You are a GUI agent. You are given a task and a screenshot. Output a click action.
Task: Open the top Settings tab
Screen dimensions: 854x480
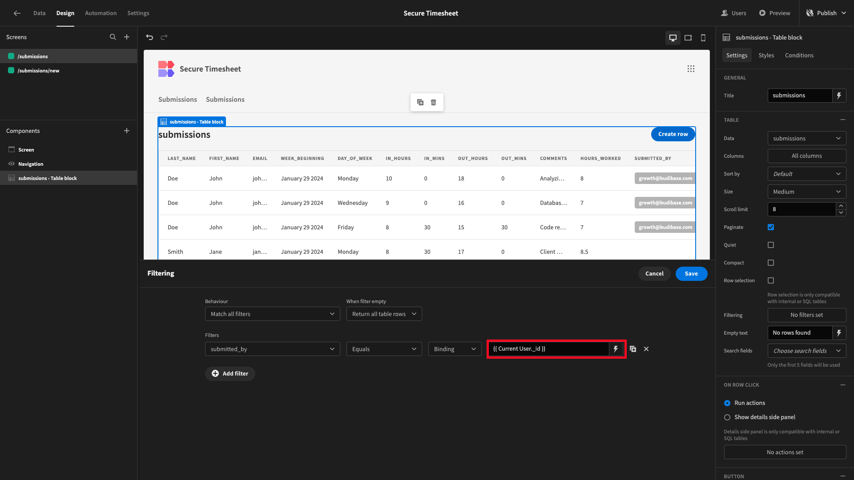pyautogui.click(x=138, y=13)
